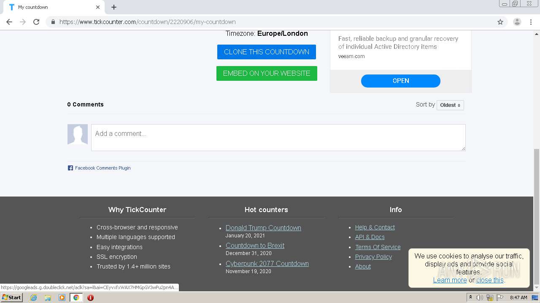Open the About link in the Info column
Viewport: 540px width, 303px height.
tap(363, 266)
